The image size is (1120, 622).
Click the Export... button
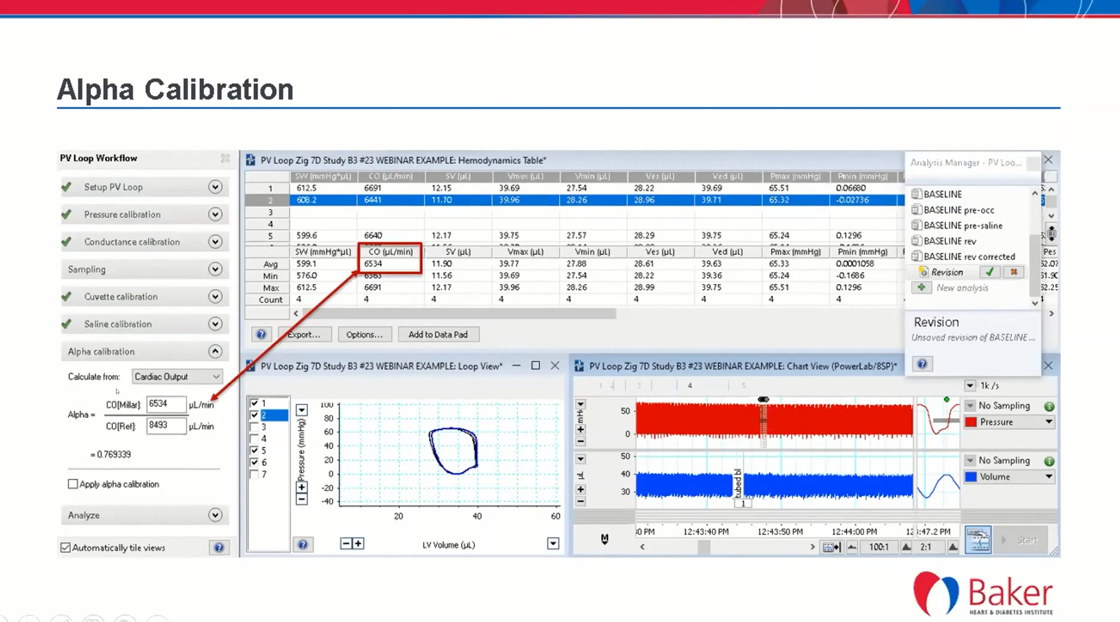point(303,335)
